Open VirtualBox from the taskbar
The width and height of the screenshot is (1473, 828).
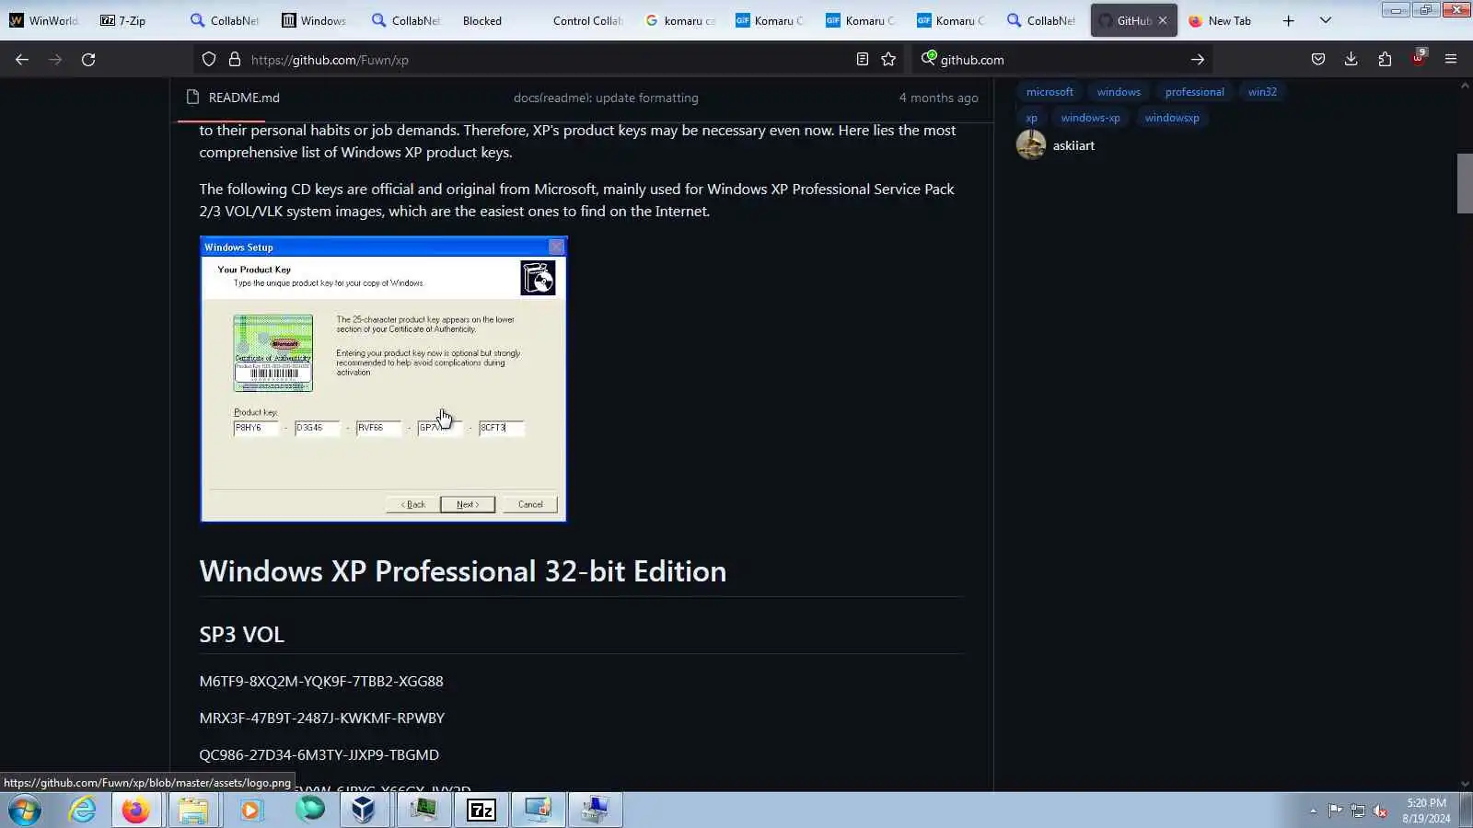coord(364,811)
